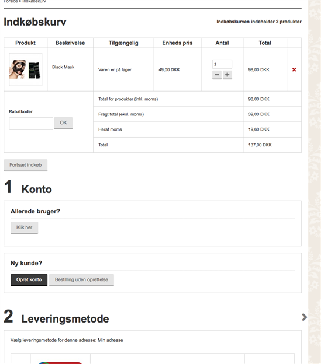Focus the Antal quantity field
The height and width of the screenshot is (364, 321).
[x=222, y=64]
